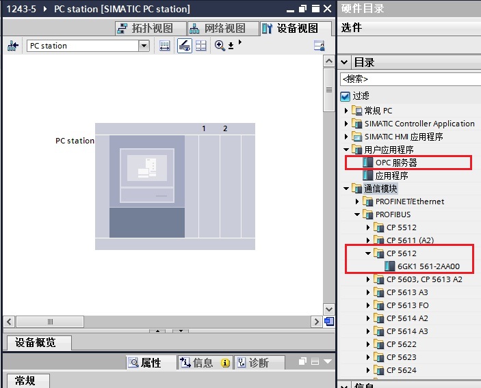The height and width of the screenshot is (388, 481).
Task: Click the device navigation icon left of PC station dropdown
Action: (12, 46)
